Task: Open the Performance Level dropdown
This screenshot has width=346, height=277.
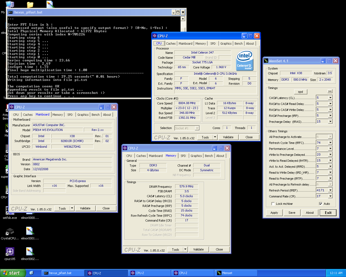Action: [330, 149]
